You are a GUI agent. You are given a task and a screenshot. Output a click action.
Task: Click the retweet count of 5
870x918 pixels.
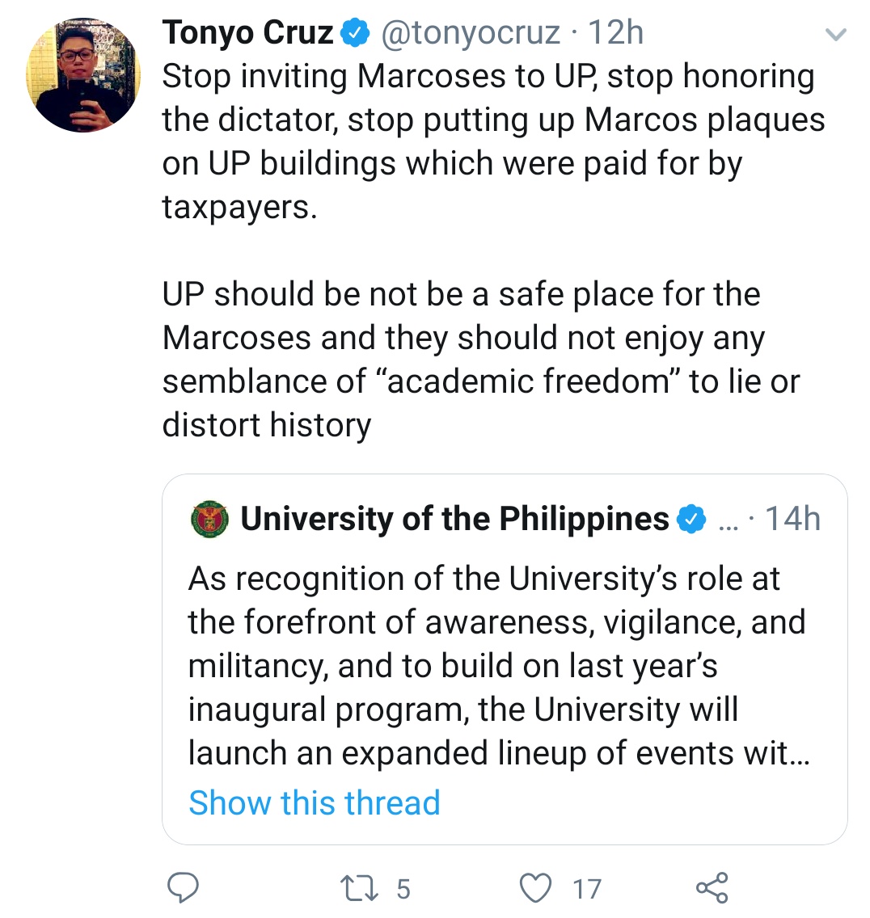403,889
